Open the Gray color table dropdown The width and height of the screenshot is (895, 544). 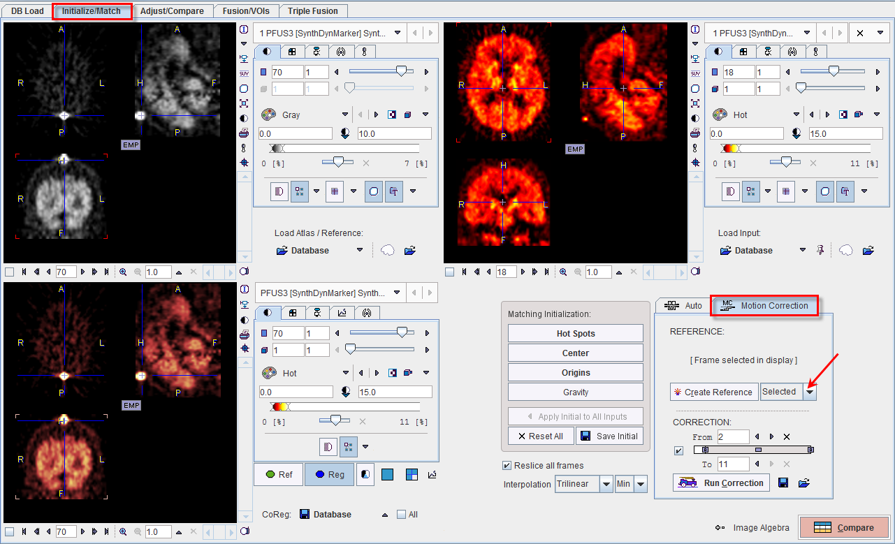345,115
